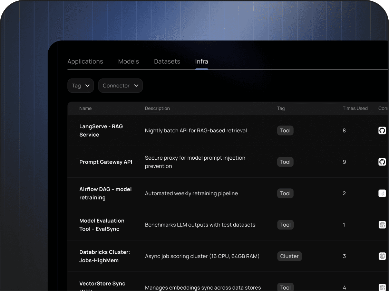Click the Tool tag for Model Evaluation Tool
Viewport: 389px width, 291px height.
tap(285, 225)
